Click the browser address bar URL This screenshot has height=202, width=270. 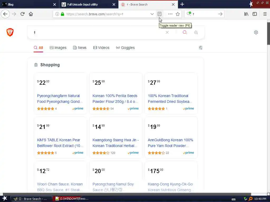click(95, 14)
